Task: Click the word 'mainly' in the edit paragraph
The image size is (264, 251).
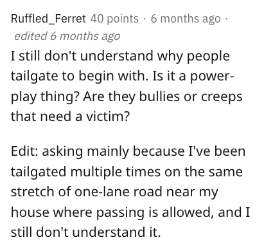Action: [108, 152]
